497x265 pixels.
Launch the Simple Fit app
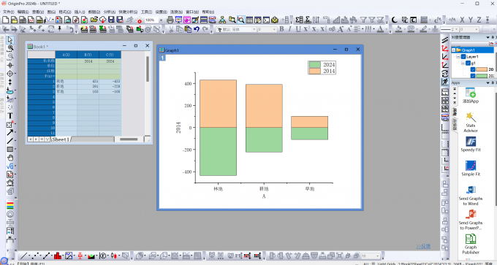471,169
